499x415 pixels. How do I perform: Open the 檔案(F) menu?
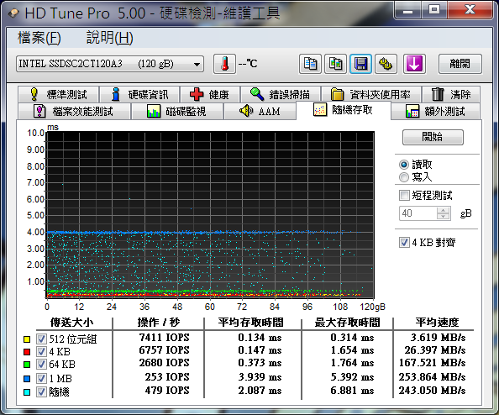[x=39, y=38]
